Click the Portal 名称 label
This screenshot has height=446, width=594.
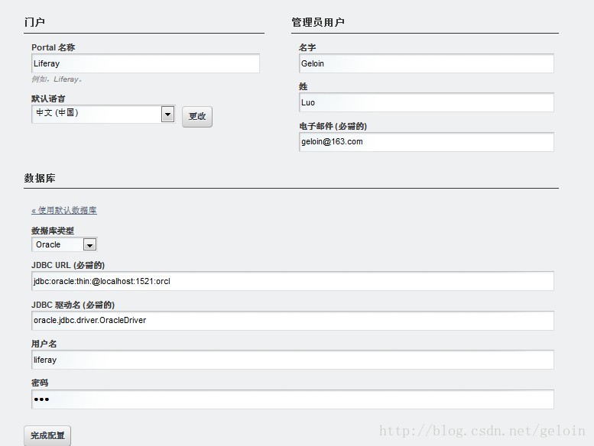point(53,47)
